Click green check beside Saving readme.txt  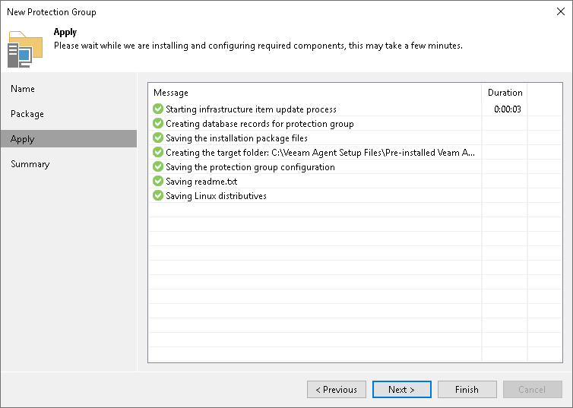point(158,181)
